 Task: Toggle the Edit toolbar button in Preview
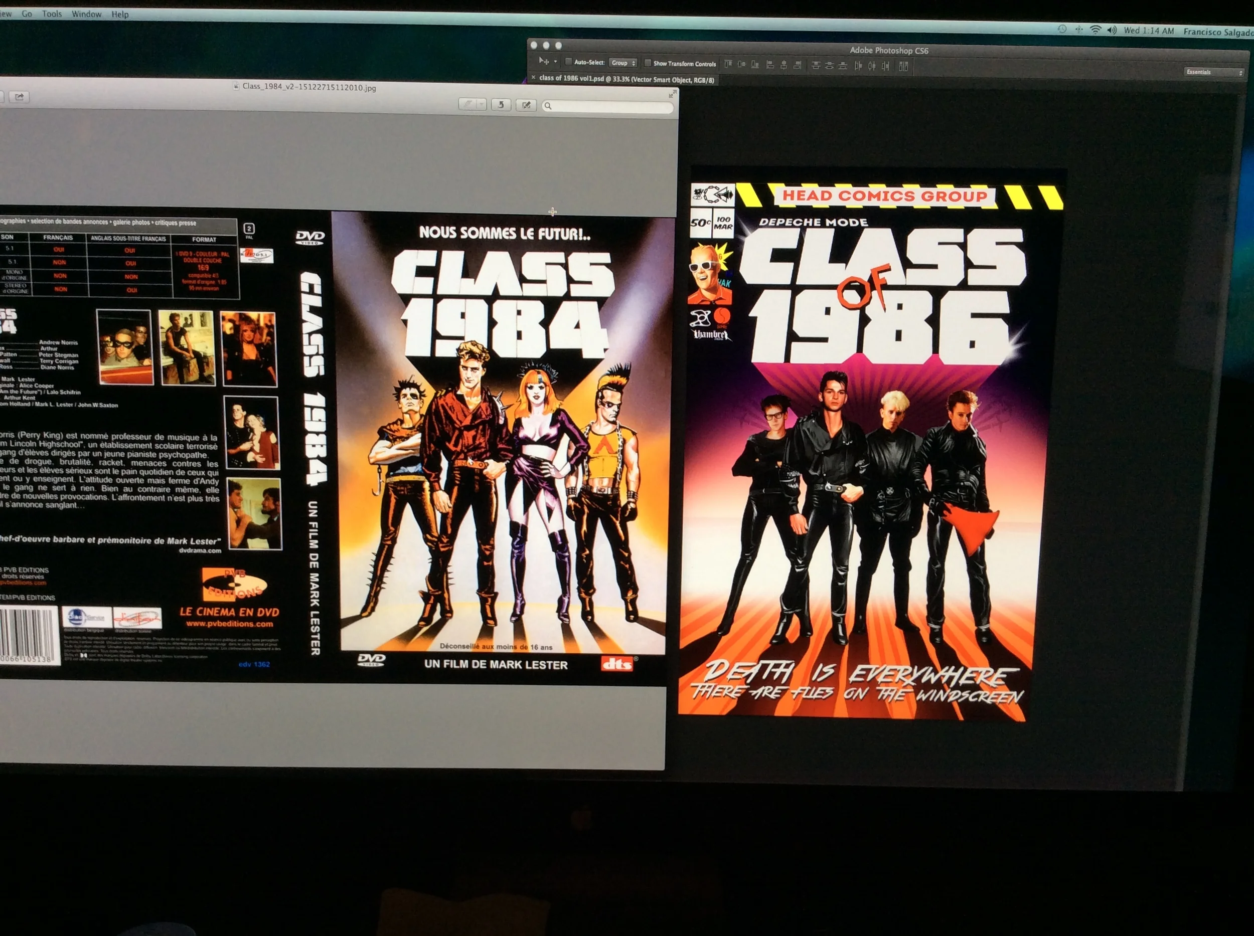526,105
